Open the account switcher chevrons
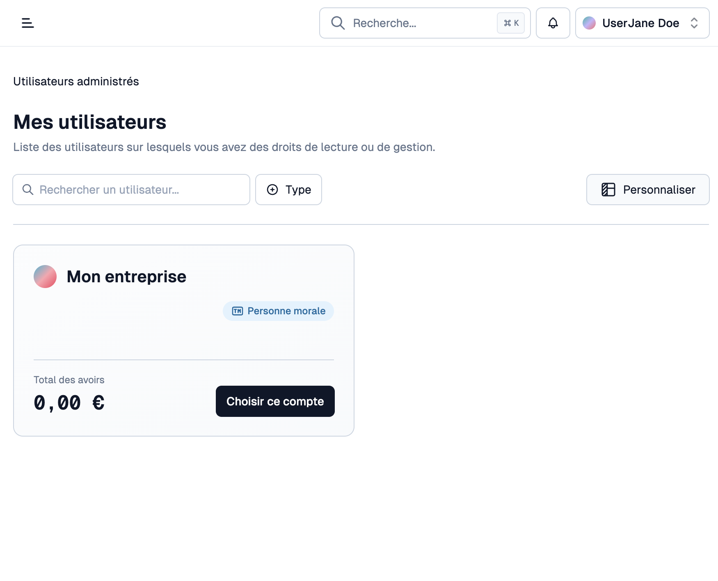 pyautogui.click(x=694, y=23)
